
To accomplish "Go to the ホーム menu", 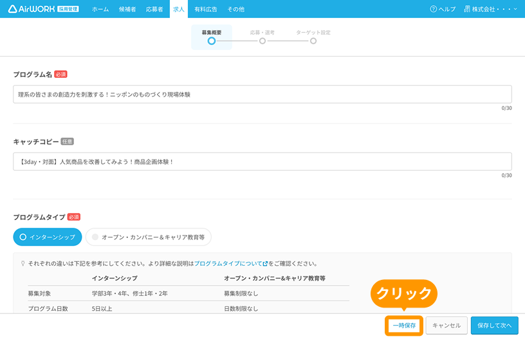I will pos(100,10).
